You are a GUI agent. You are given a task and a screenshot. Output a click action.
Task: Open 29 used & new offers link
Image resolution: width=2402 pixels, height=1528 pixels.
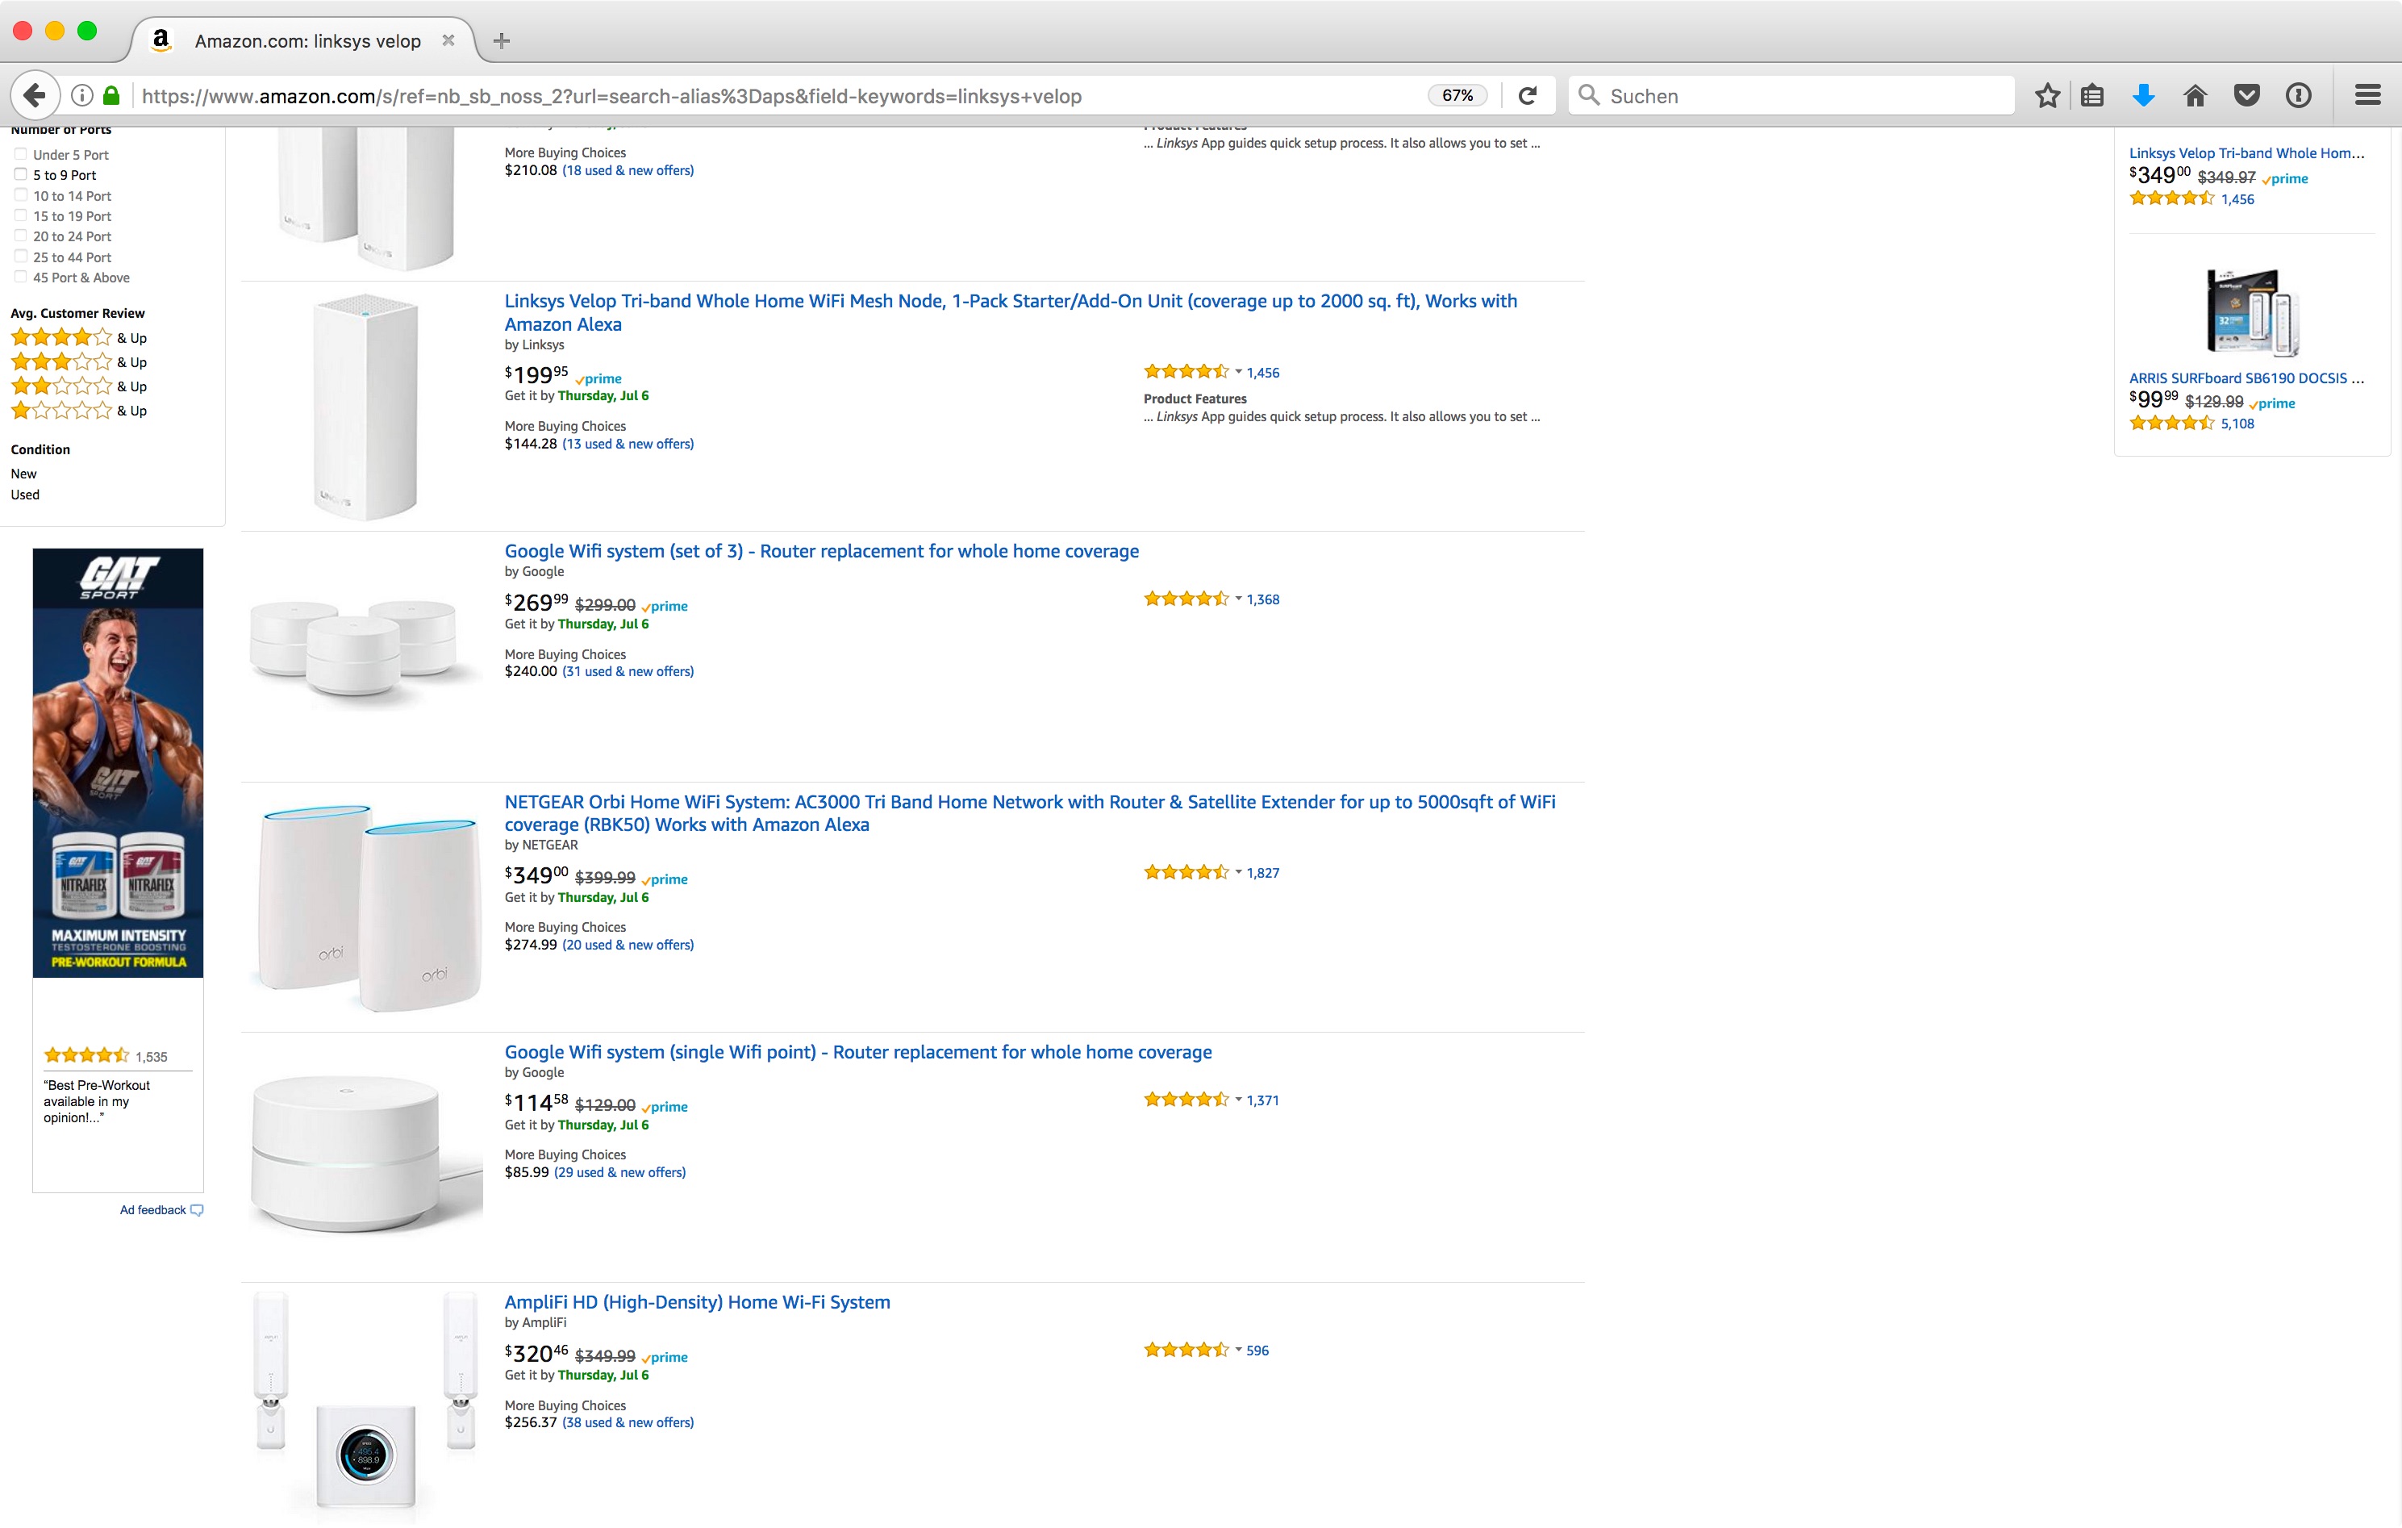tap(620, 1173)
